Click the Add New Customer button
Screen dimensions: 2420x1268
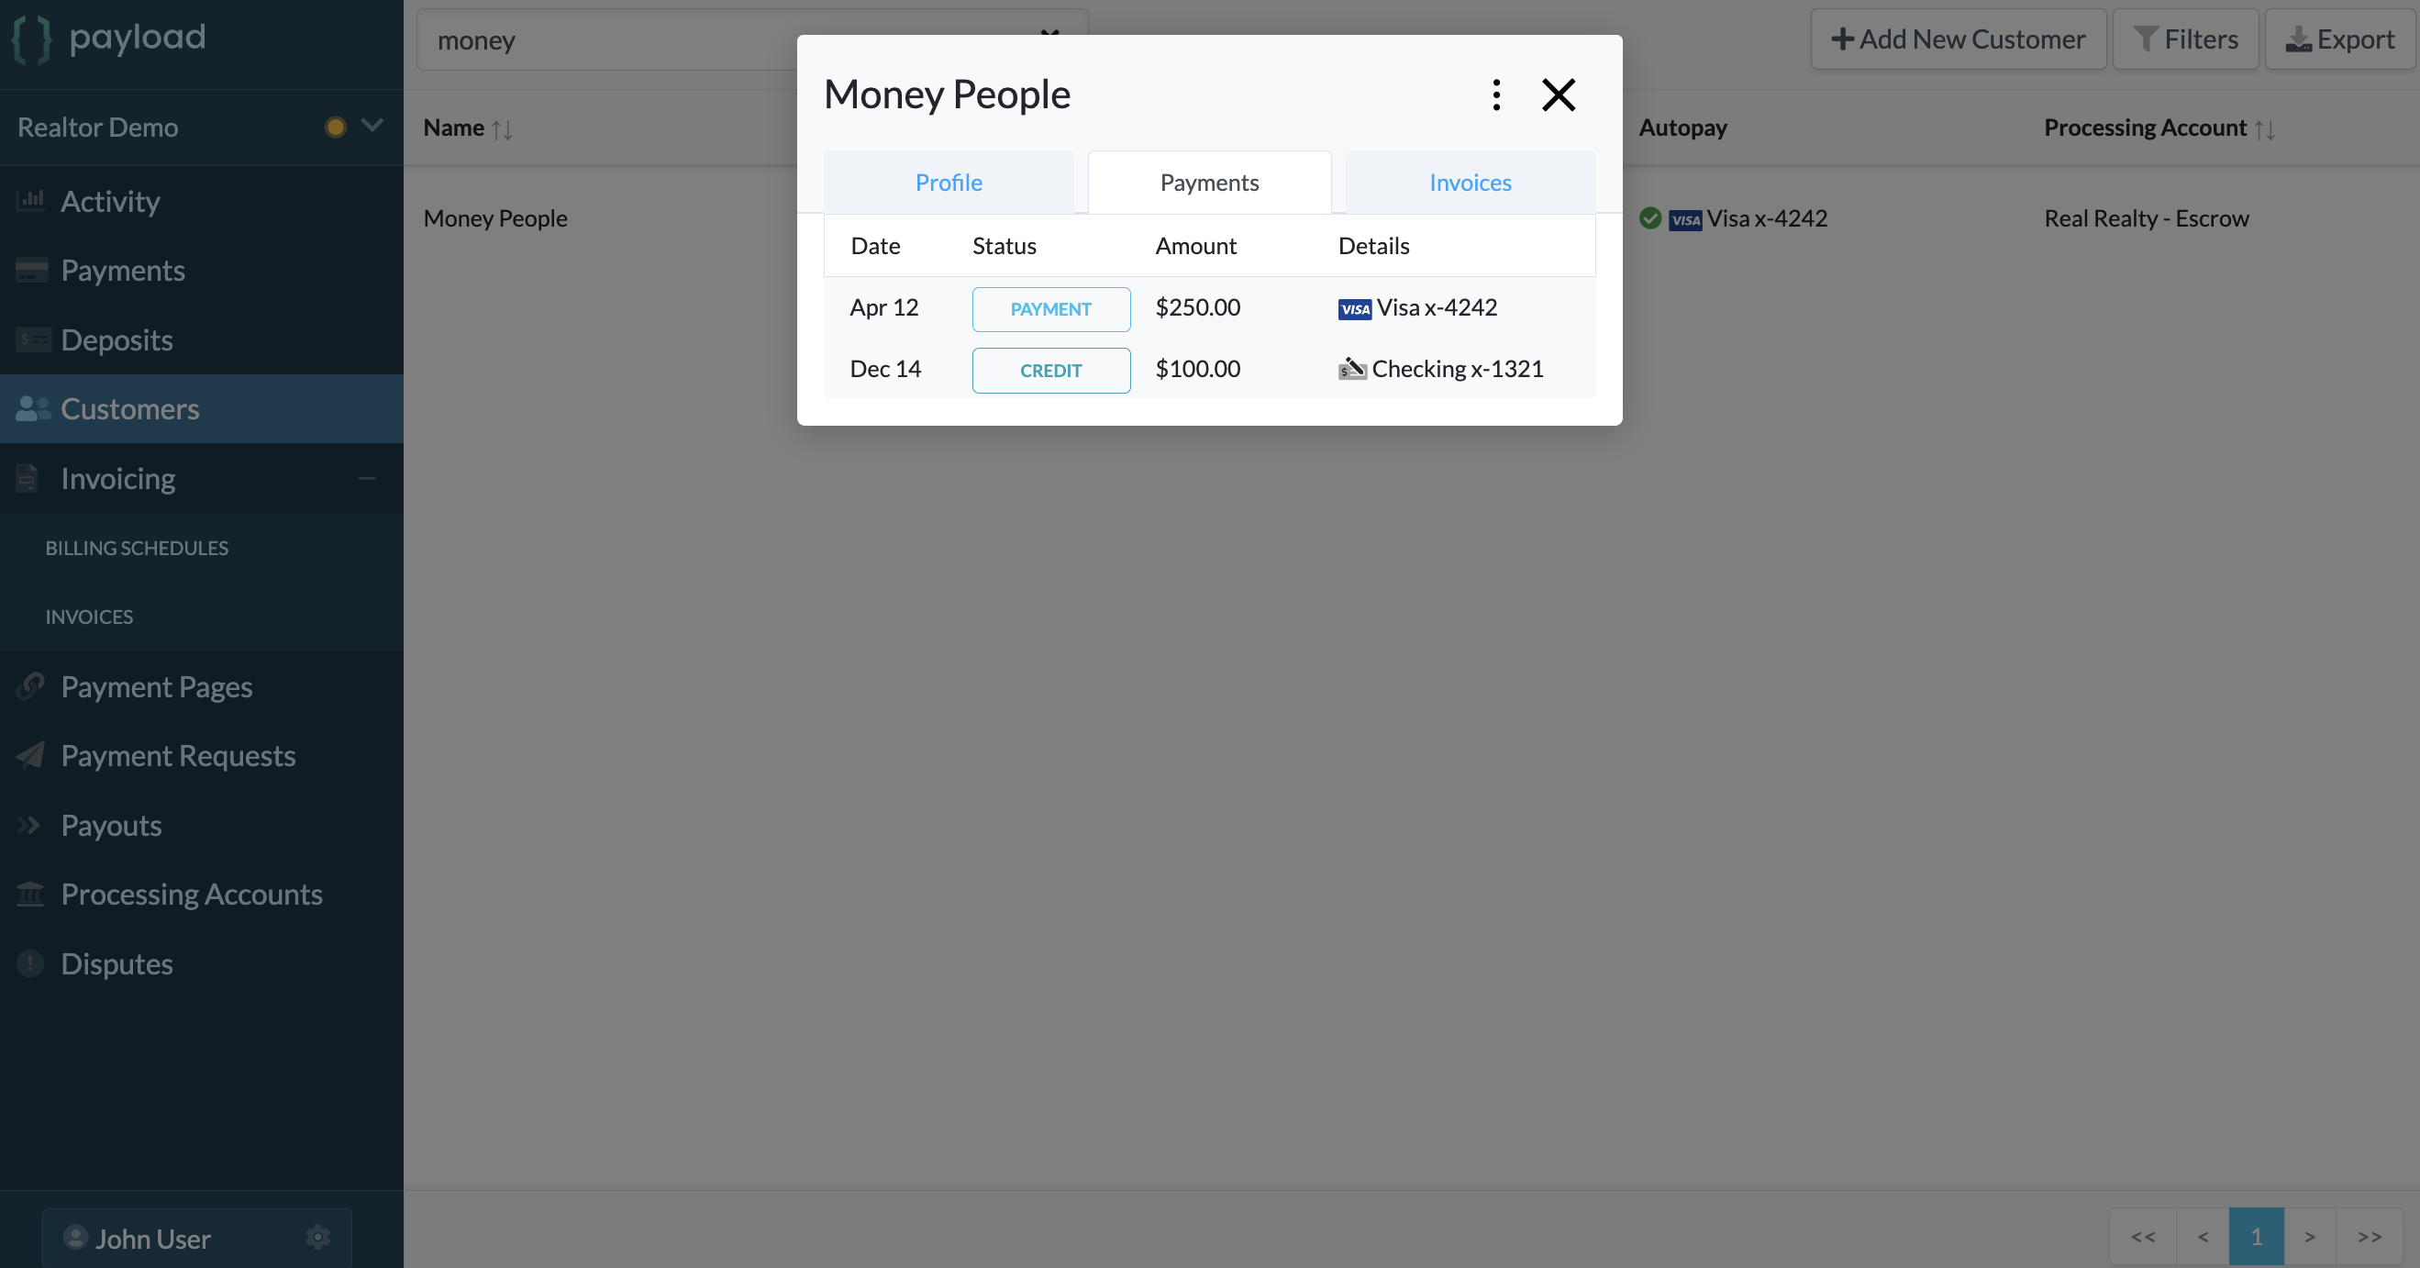[x=1958, y=39]
